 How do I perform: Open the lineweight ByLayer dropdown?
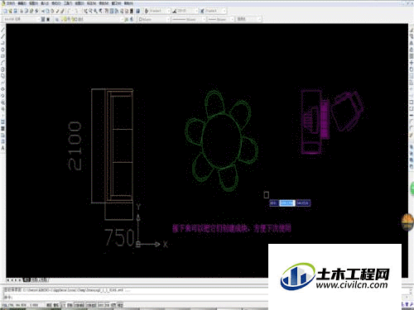pos(221,19)
